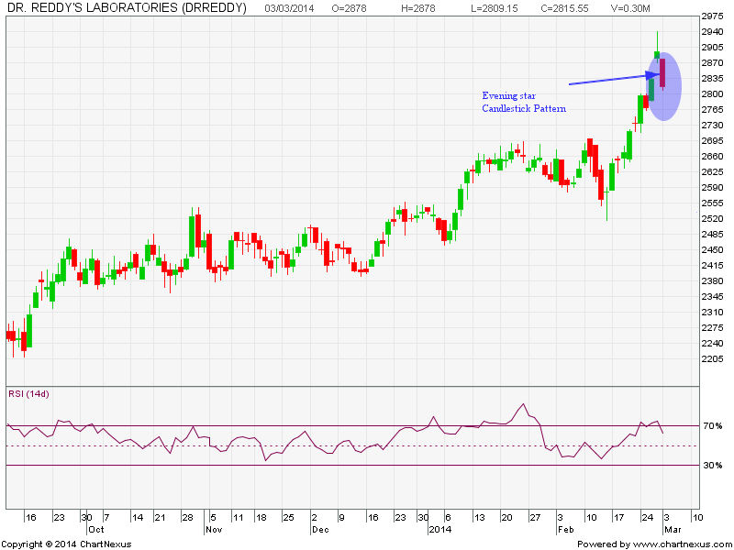Click the 21 date tick on the axis

(x=160, y=518)
